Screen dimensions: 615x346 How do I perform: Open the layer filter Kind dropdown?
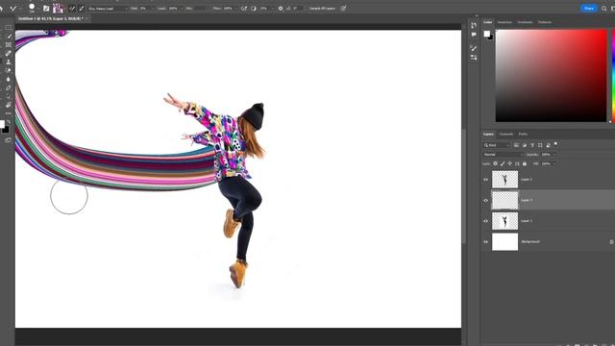coord(497,145)
